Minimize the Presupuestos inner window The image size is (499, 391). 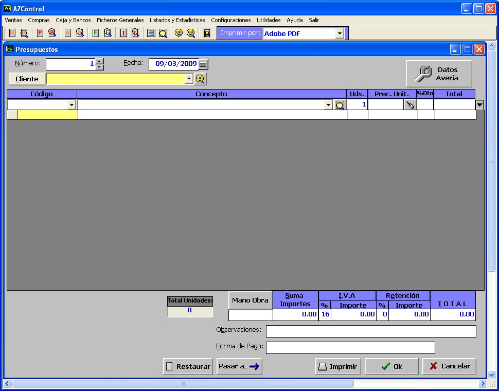click(455, 49)
